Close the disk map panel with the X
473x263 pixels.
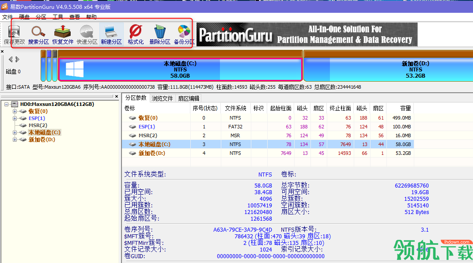click(2, 52)
